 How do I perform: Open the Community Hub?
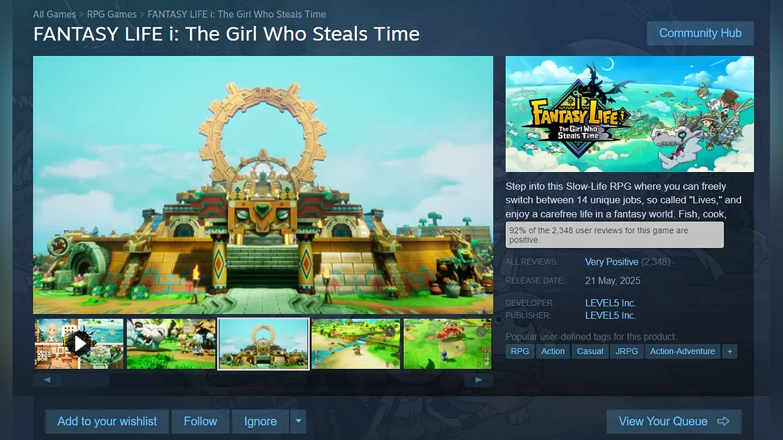700,33
